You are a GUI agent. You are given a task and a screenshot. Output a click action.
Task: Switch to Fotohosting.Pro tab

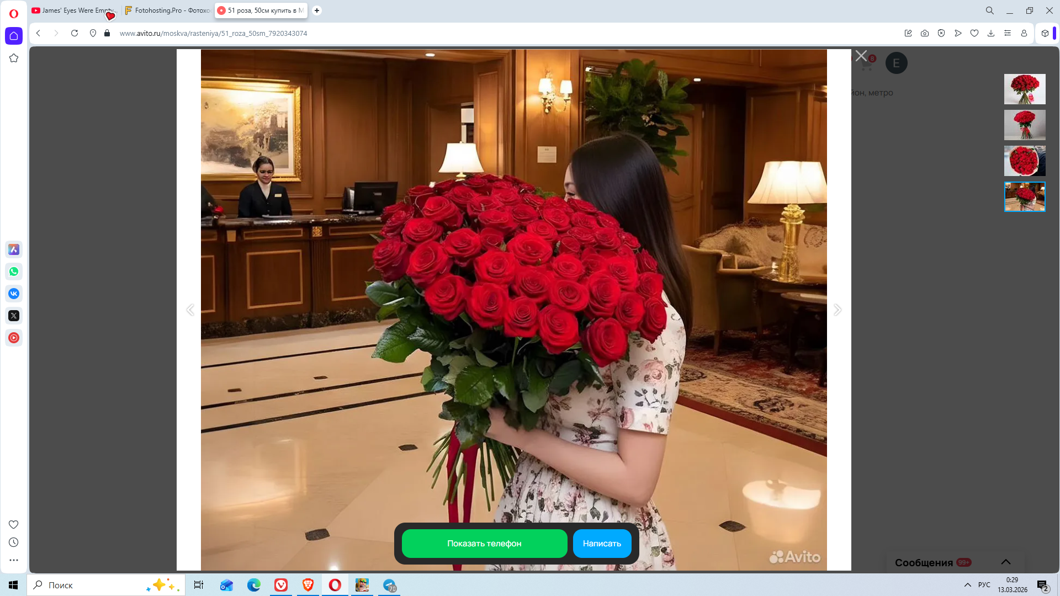point(167,10)
